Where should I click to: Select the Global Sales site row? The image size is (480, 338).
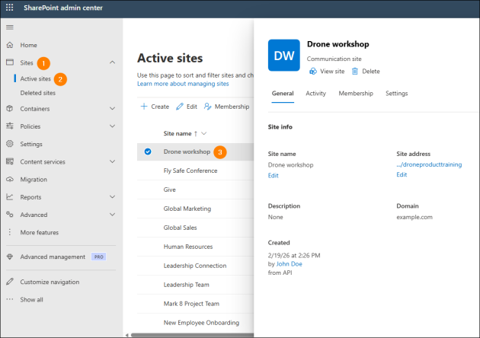click(x=195, y=228)
